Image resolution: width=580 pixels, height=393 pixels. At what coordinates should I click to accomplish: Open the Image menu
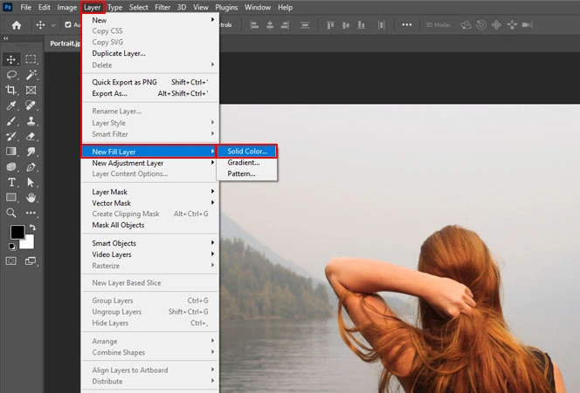coord(66,7)
